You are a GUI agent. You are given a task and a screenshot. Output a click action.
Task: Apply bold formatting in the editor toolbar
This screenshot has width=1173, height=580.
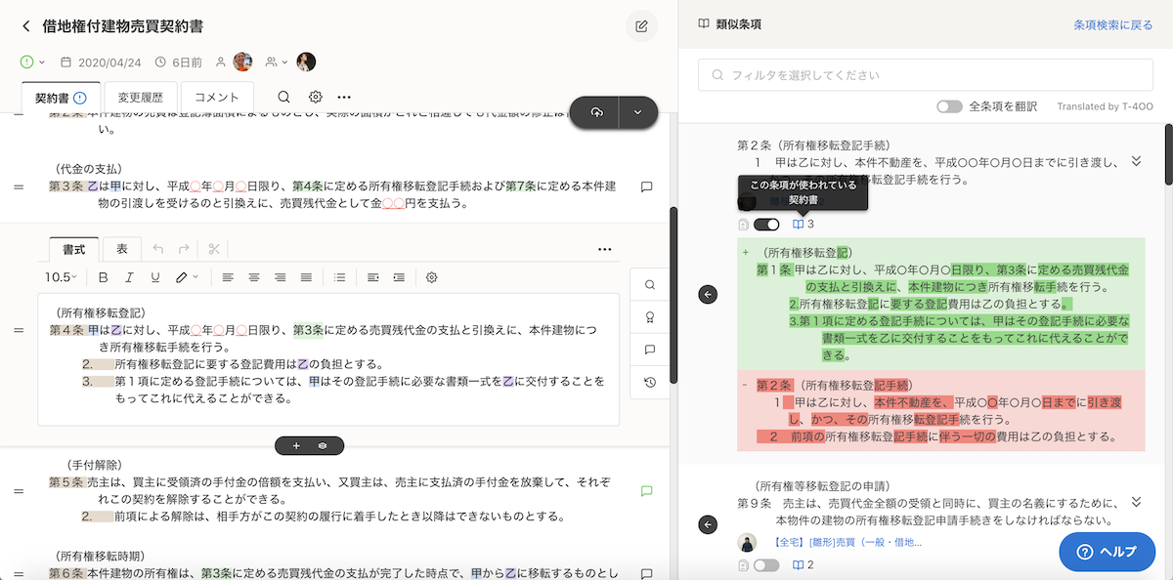[x=104, y=277]
